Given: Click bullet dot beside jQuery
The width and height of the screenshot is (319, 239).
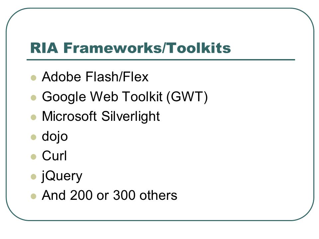Looking at the screenshot, I should (34, 177).
